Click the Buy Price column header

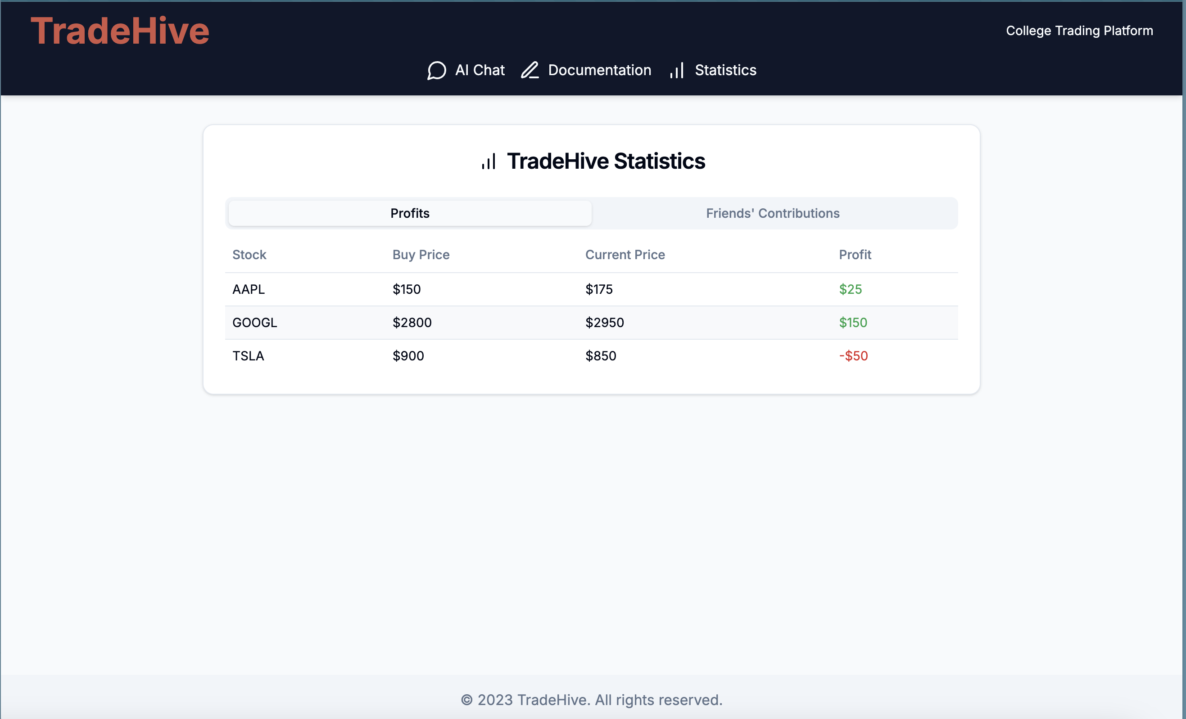[421, 254]
